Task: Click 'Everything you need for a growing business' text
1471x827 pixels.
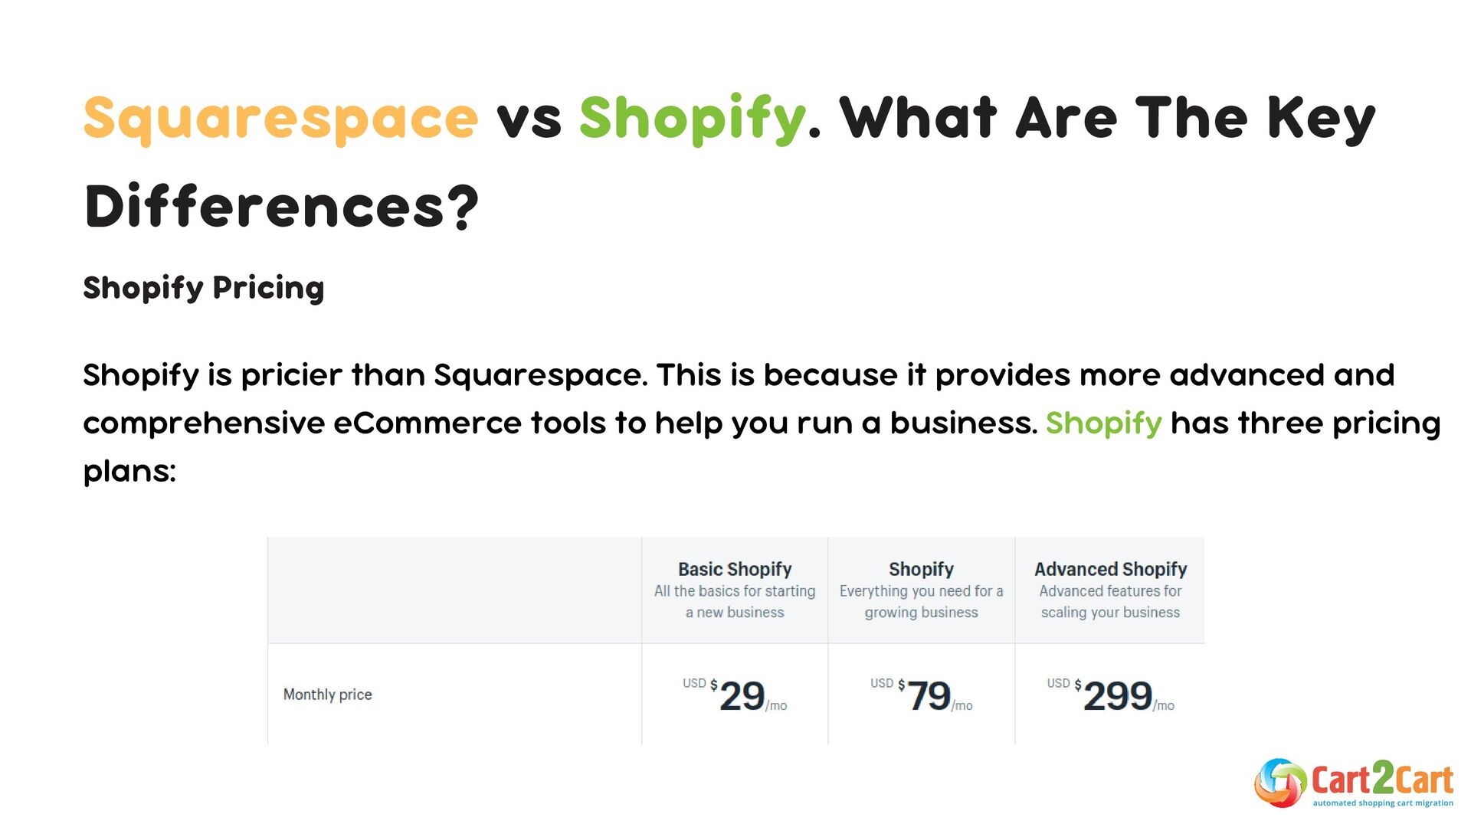Action: [x=921, y=602]
